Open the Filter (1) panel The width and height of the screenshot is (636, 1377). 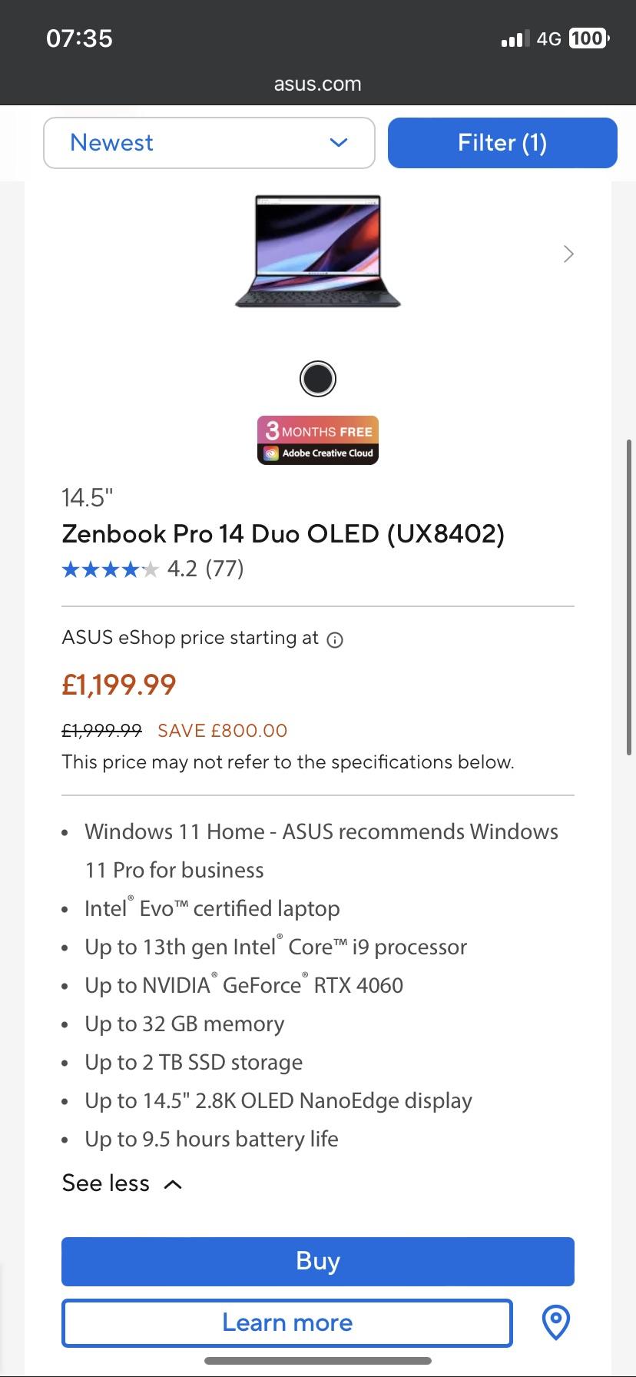(502, 143)
